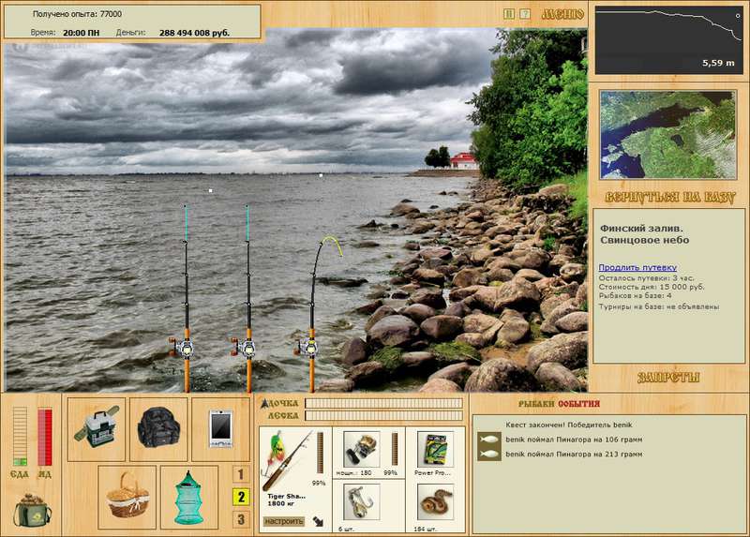Open the backpack inventory icon

(x=158, y=429)
